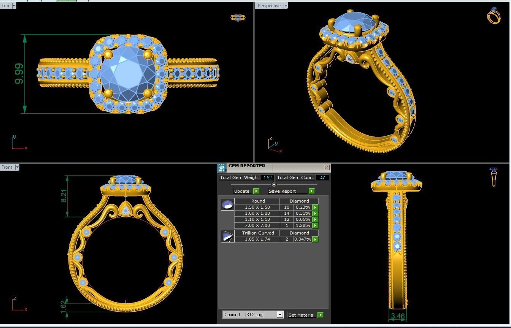
Task: Click the green arrow beside Save Report
Action: coord(312,191)
